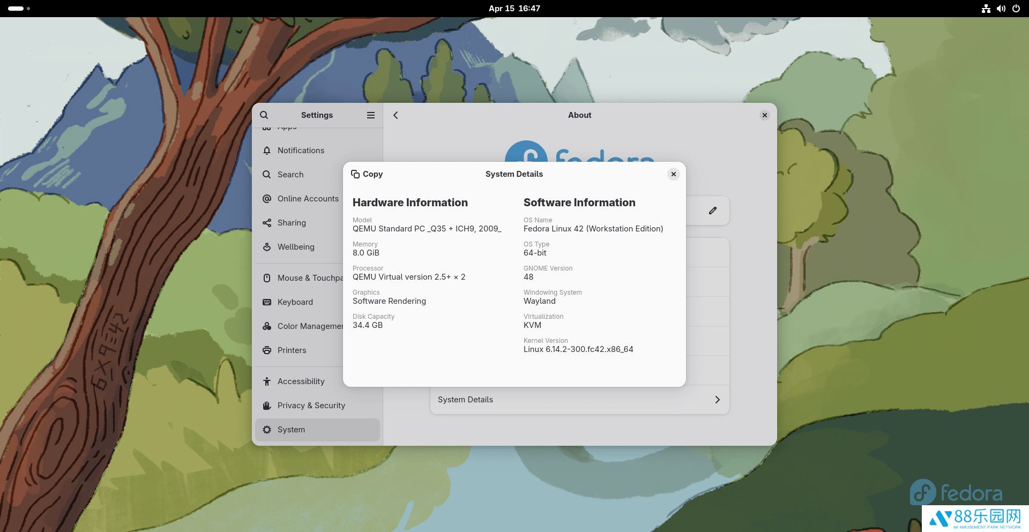Click the pencil edit icon for device name

[712, 211]
